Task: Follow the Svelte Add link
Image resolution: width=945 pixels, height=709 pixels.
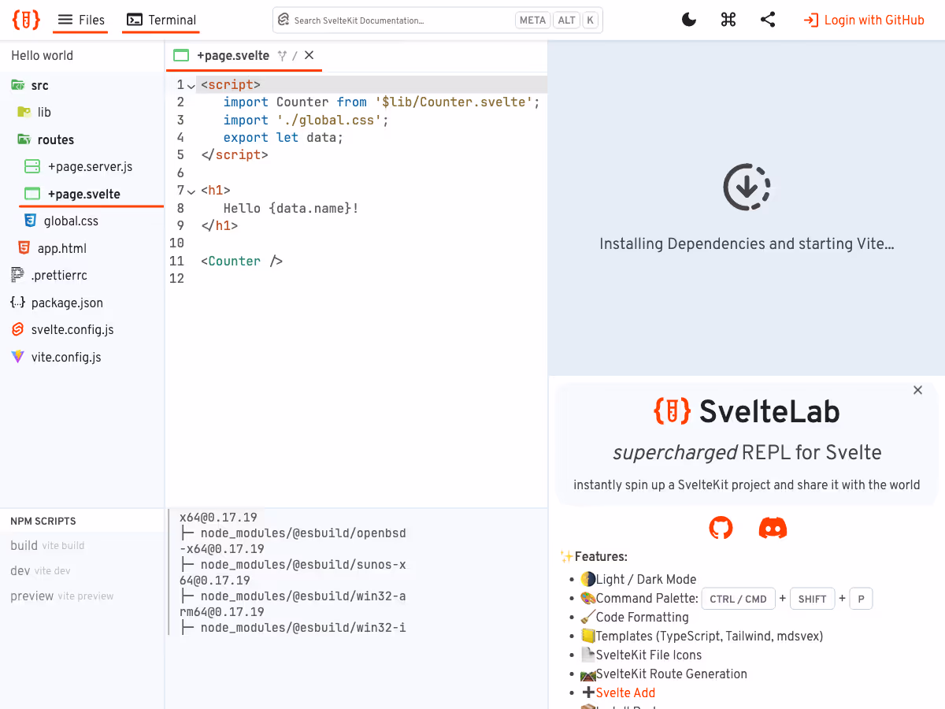Action: [625, 692]
